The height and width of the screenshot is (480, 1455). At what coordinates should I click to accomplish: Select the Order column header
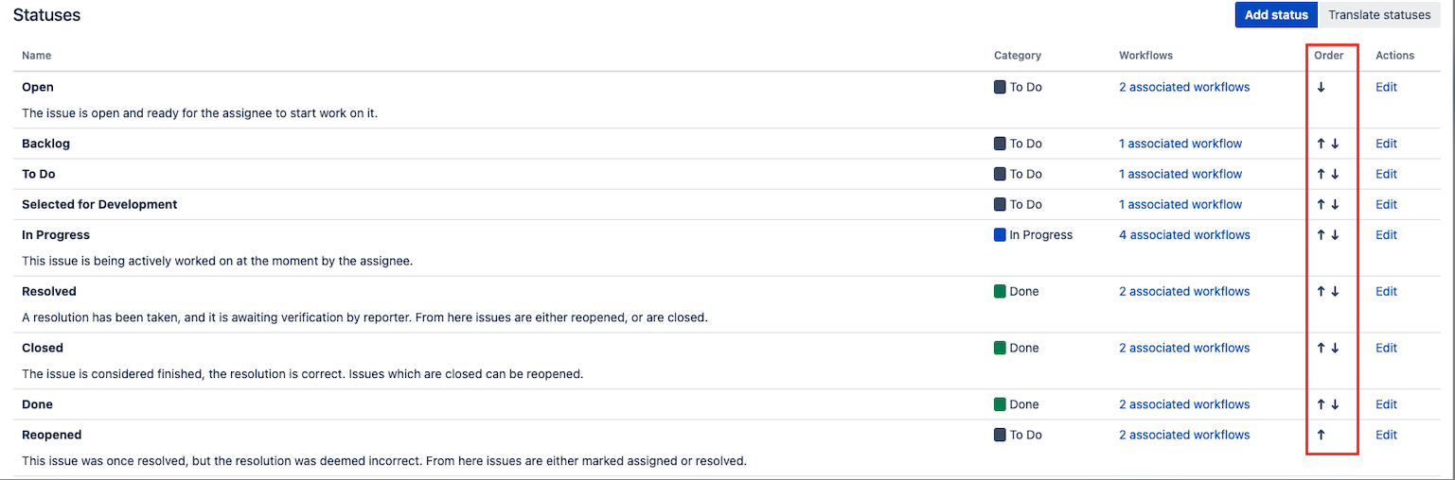pyautogui.click(x=1328, y=56)
